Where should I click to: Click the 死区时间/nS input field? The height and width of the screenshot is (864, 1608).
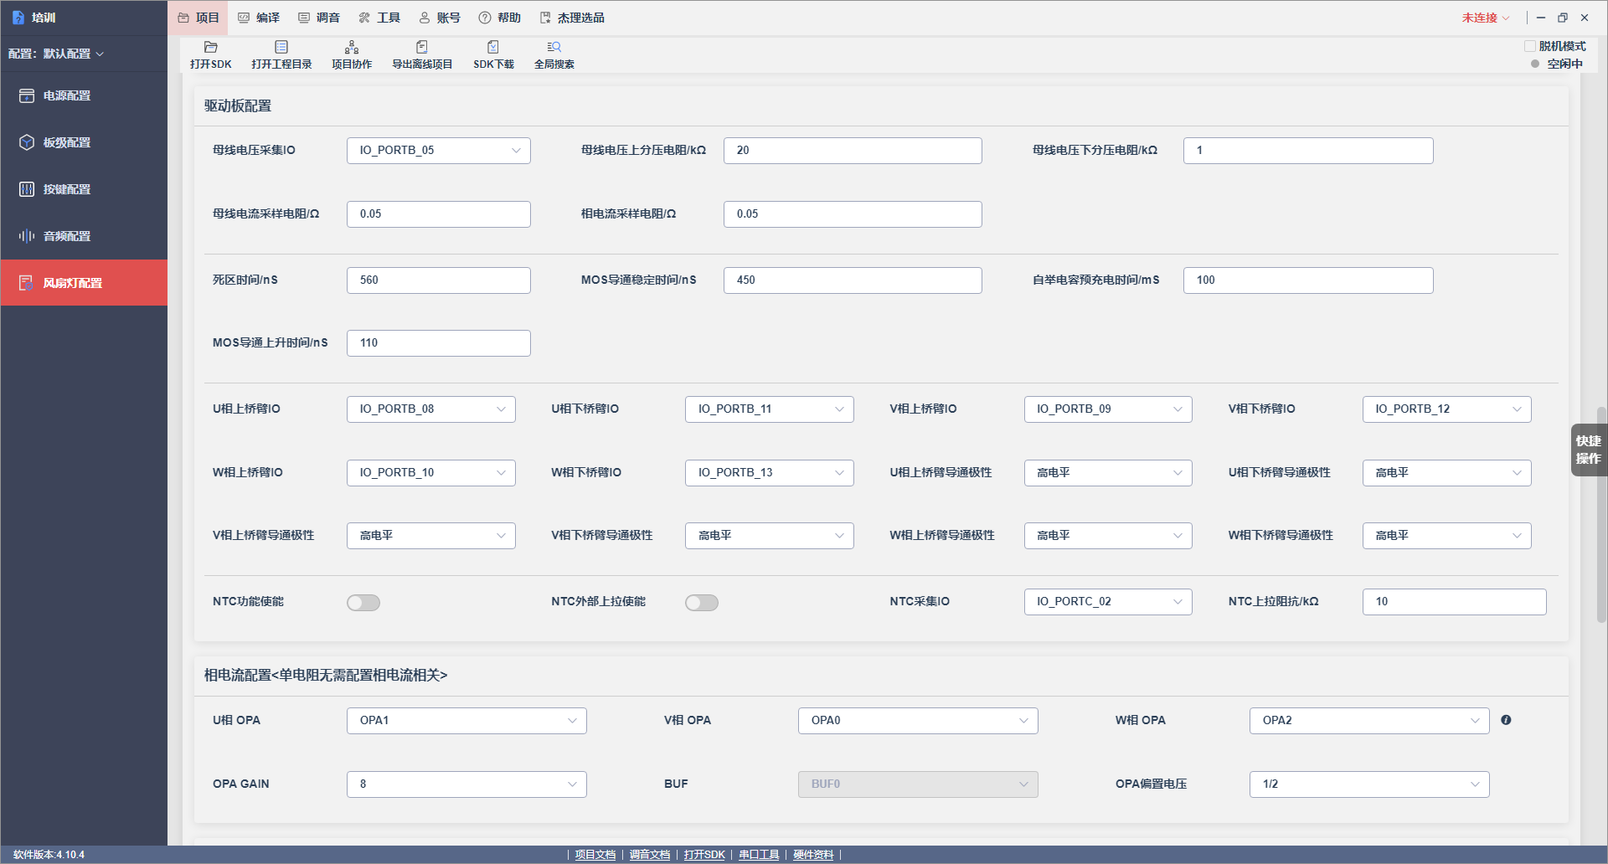(x=439, y=280)
